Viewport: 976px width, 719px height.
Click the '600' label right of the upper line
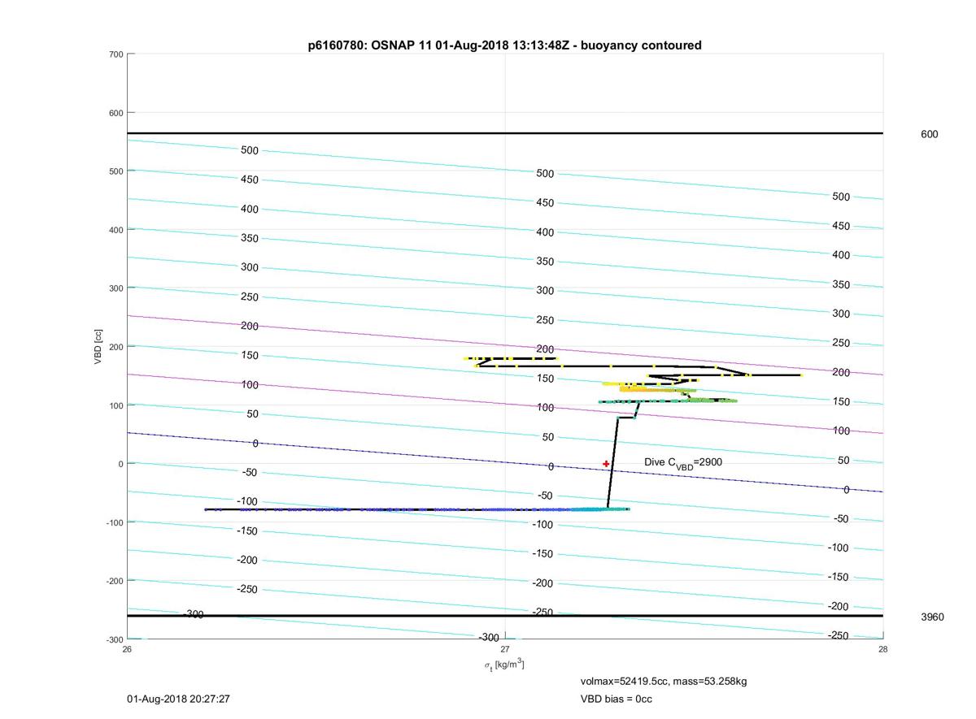[929, 134]
